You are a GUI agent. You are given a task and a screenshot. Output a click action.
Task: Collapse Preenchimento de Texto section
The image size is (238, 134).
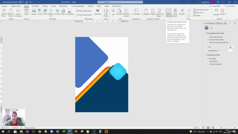point(206,33)
